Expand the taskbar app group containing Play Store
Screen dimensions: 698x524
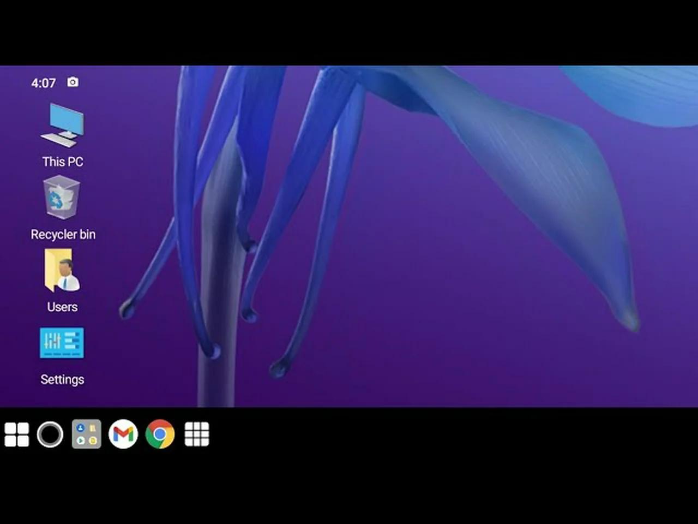tap(86, 434)
